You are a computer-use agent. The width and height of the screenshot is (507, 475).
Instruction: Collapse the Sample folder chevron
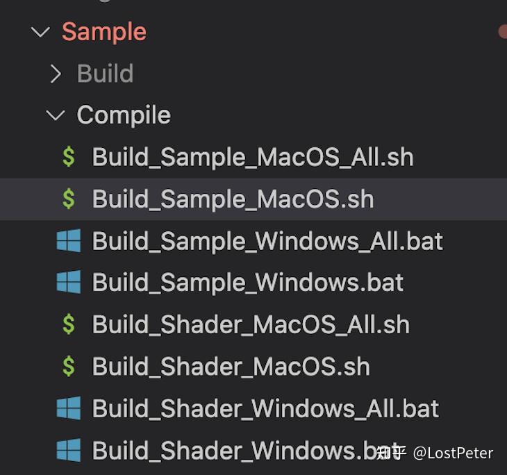point(41,32)
